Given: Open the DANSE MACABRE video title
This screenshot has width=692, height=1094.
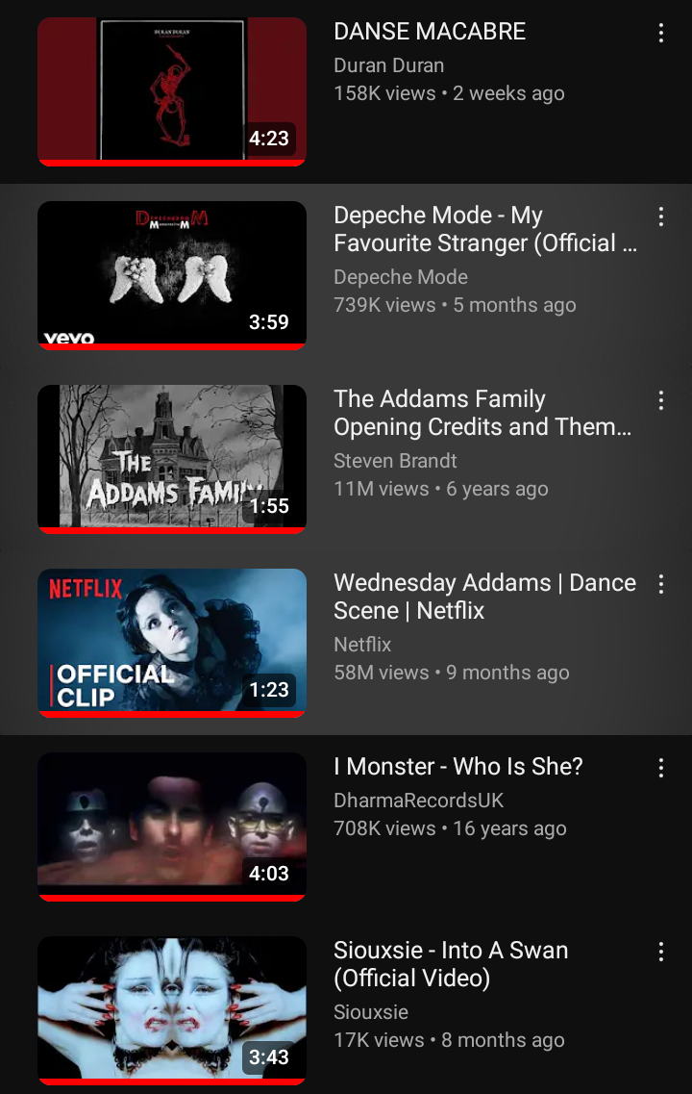Looking at the screenshot, I should [430, 32].
